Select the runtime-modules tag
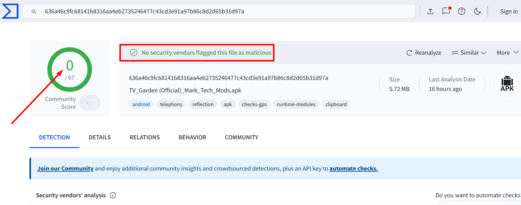The width and height of the screenshot is (521, 205). tap(296, 104)
